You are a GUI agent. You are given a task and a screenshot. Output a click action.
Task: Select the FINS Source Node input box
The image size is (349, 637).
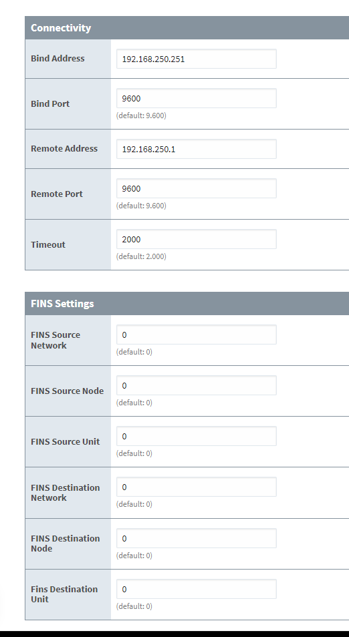197,385
